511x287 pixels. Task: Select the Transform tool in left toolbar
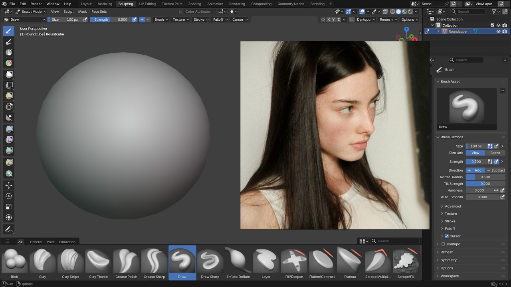[9, 217]
